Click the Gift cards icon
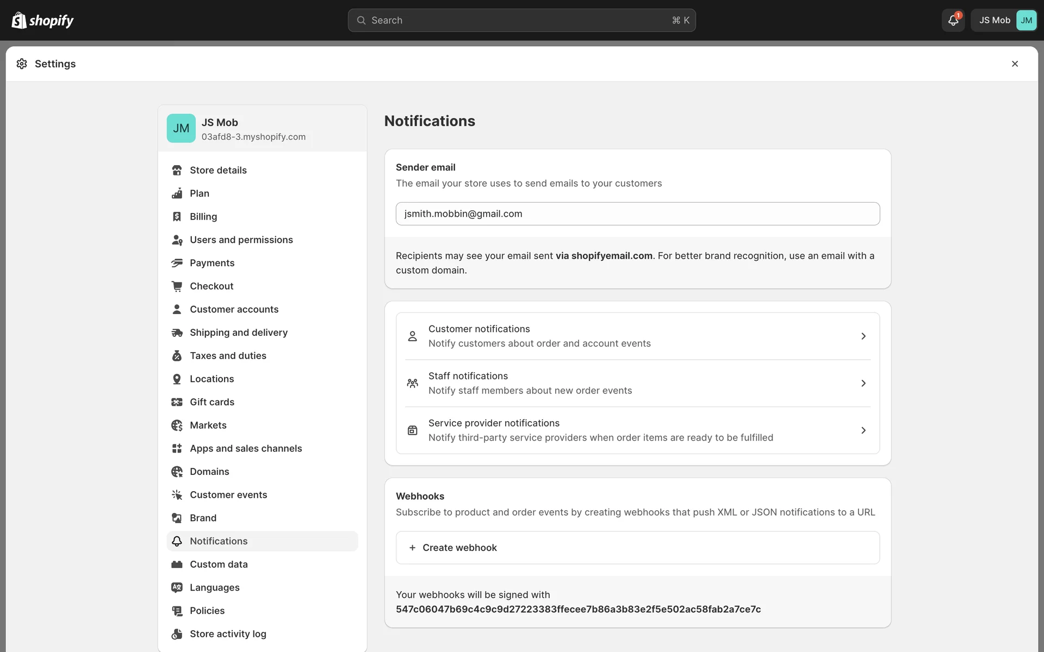The width and height of the screenshot is (1044, 652). click(x=177, y=402)
